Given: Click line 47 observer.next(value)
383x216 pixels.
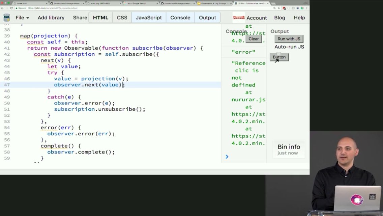Looking at the screenshot, I should tap(89, 85).
